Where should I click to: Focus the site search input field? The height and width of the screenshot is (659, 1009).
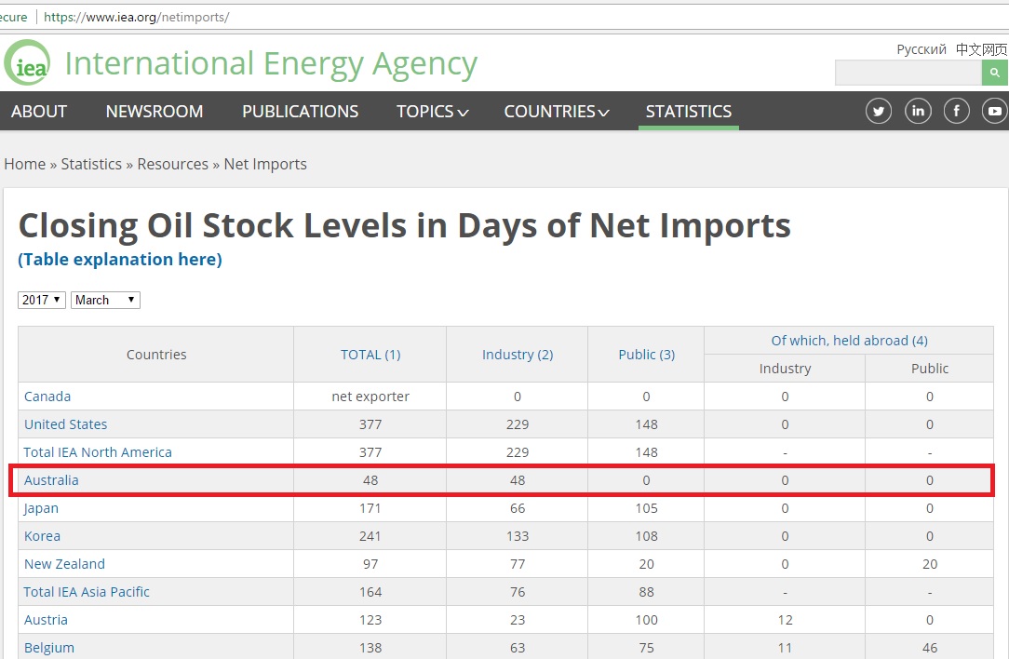(x=908, y=73)
